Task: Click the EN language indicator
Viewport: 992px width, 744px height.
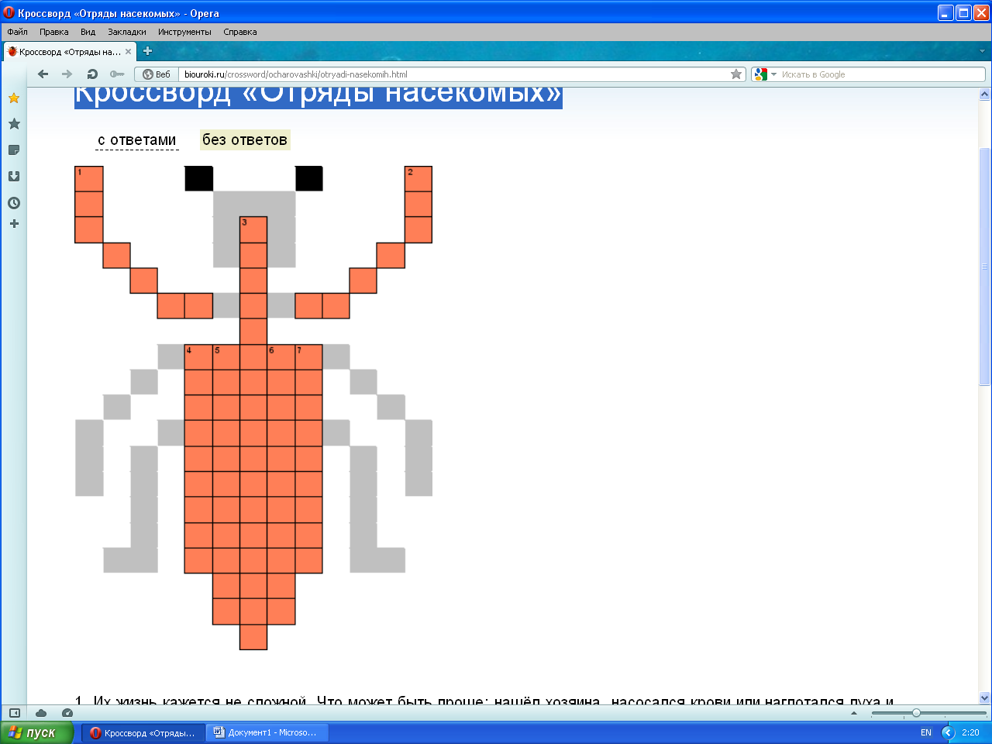Action: click(x=926, y=732)
